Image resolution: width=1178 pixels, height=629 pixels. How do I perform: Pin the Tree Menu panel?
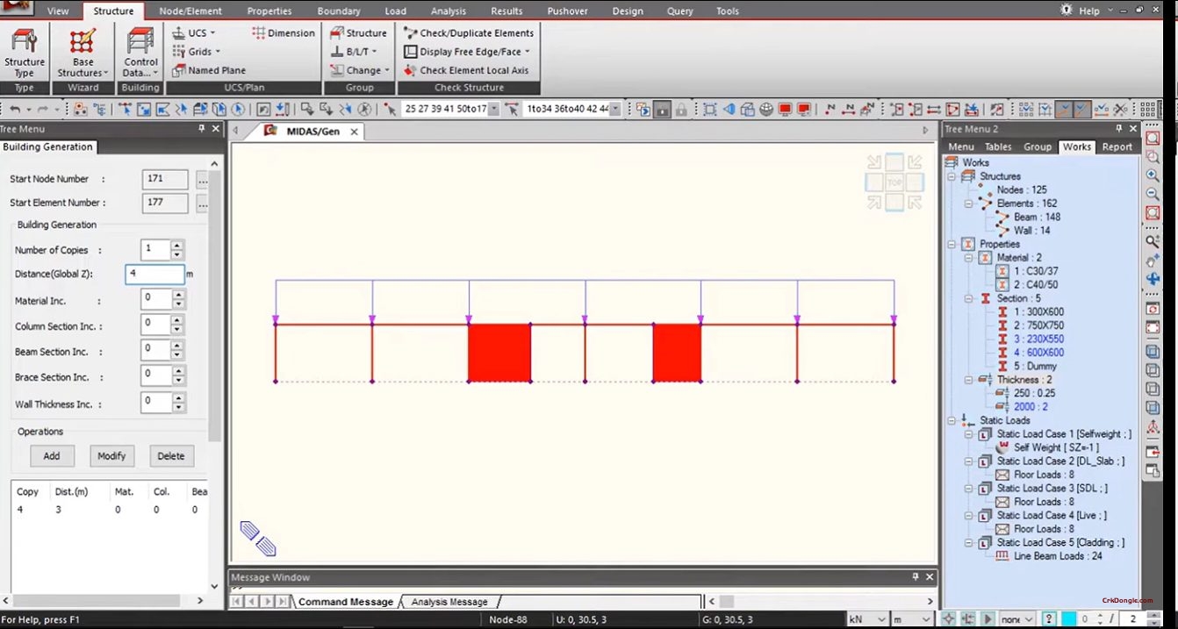(202, 129)
